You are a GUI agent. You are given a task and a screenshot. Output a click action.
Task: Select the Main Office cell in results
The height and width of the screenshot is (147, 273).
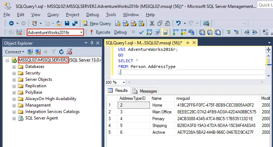[x=162, y=112]
